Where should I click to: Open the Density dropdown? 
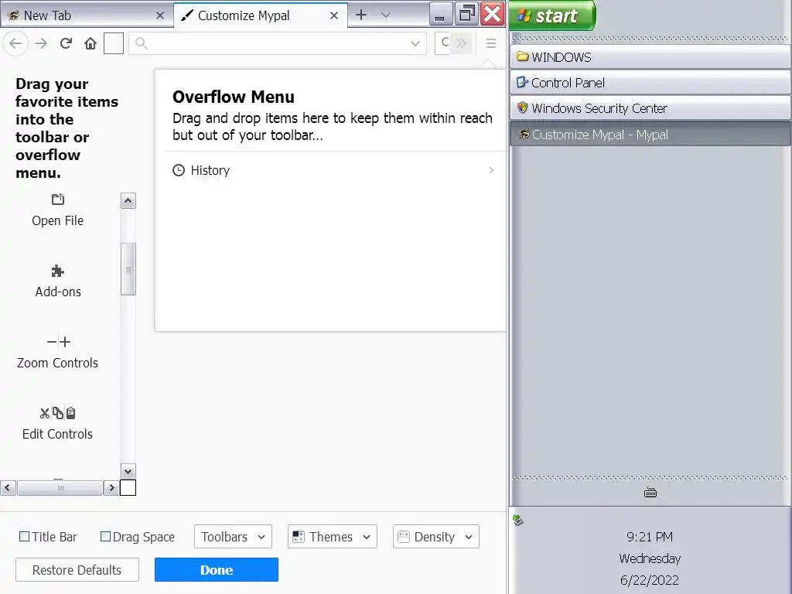point(436,537)
